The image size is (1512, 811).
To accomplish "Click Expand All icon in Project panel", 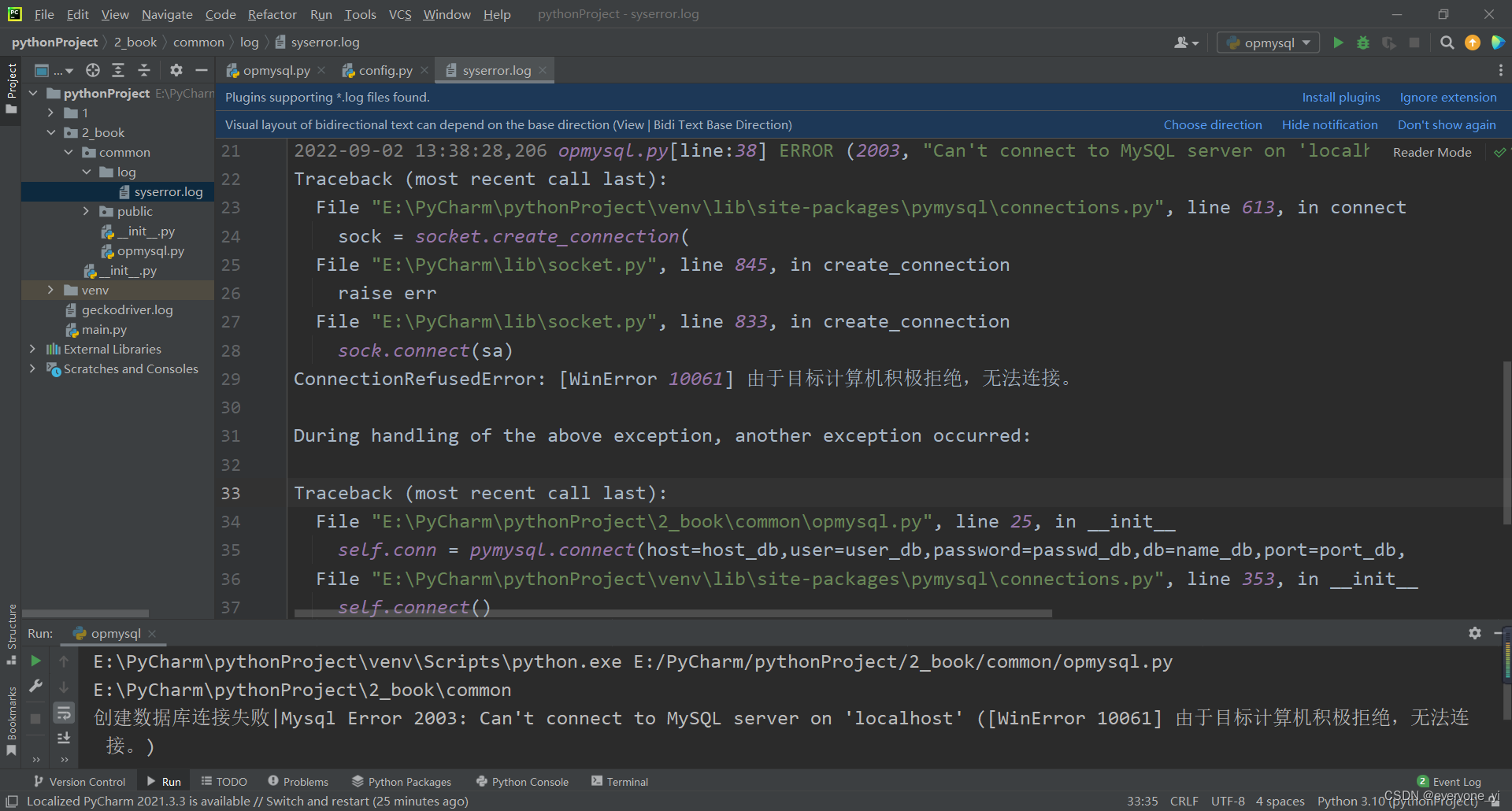I will point(118,70).
